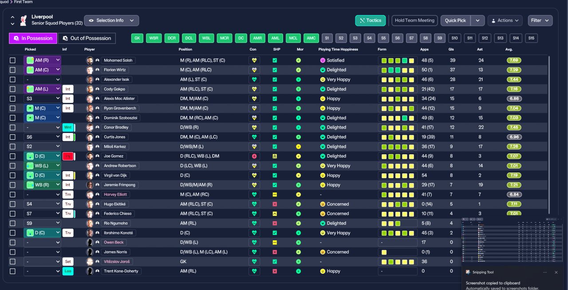Click Hugo Ekitiké's red match sharpness icon
Screen dimensions: 568x290
pyautogui.click(x=275, y=204)
